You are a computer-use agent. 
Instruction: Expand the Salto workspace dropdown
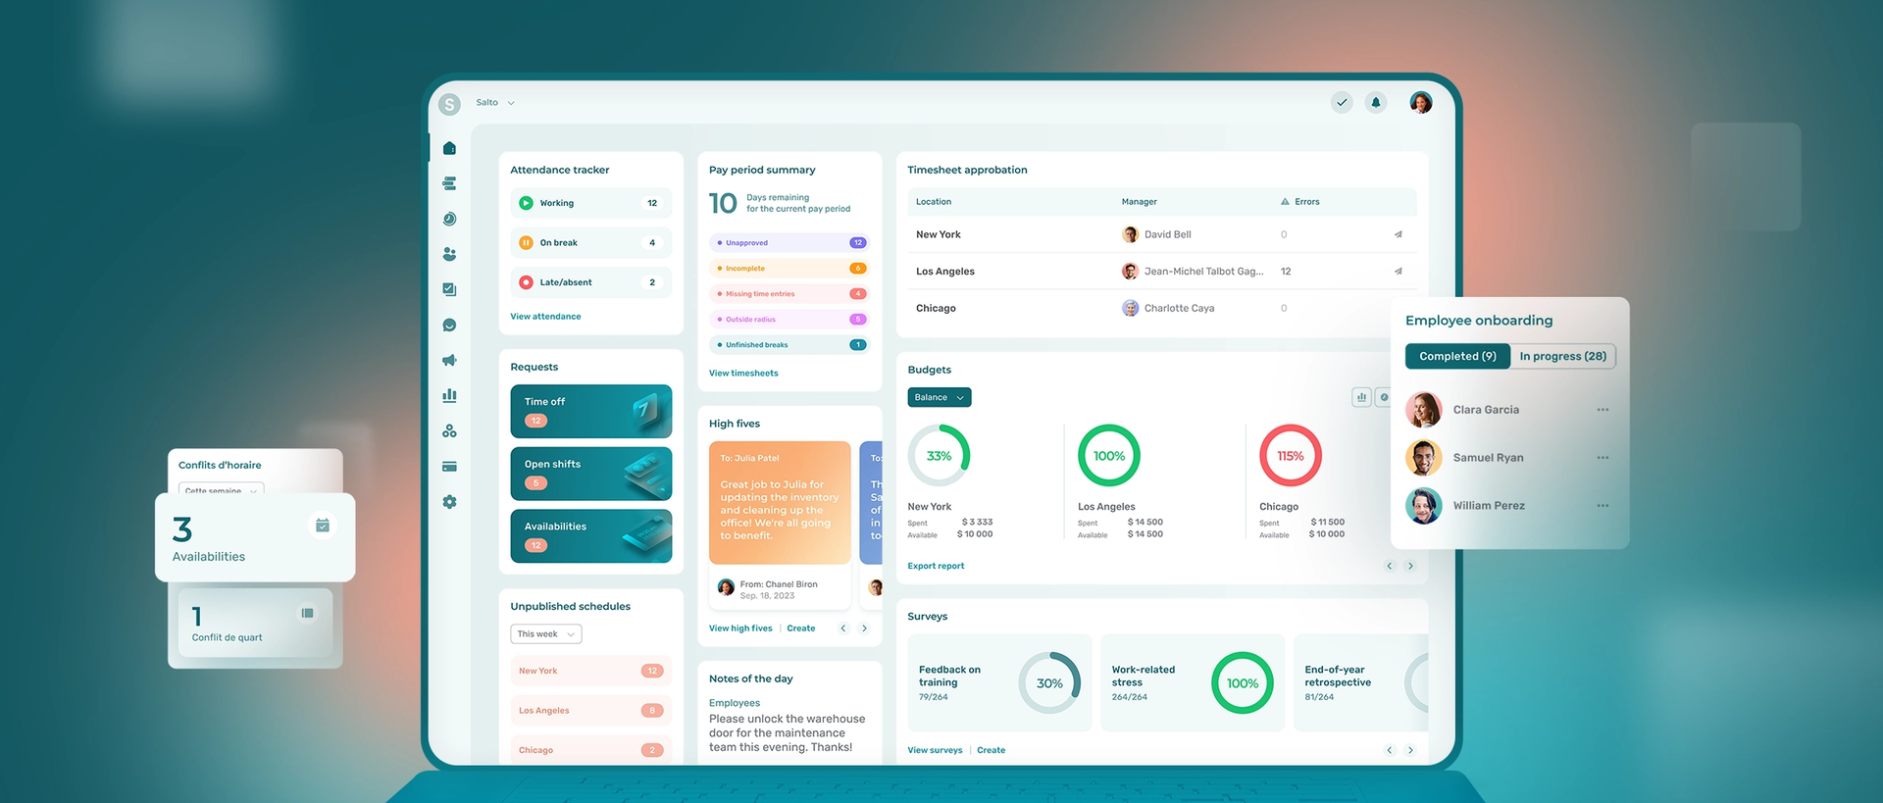[495, 102]
